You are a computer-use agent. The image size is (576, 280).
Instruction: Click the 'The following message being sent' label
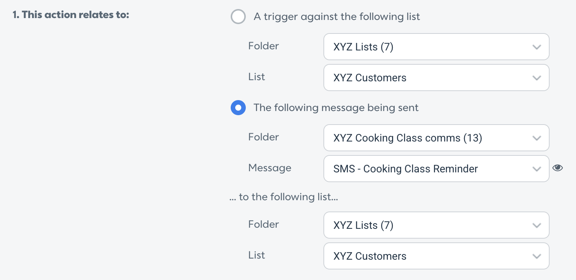tap(336, 108)
